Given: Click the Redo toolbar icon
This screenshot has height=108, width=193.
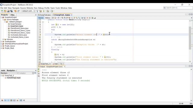Looking at the screenshot, I should tap(18, 11).
